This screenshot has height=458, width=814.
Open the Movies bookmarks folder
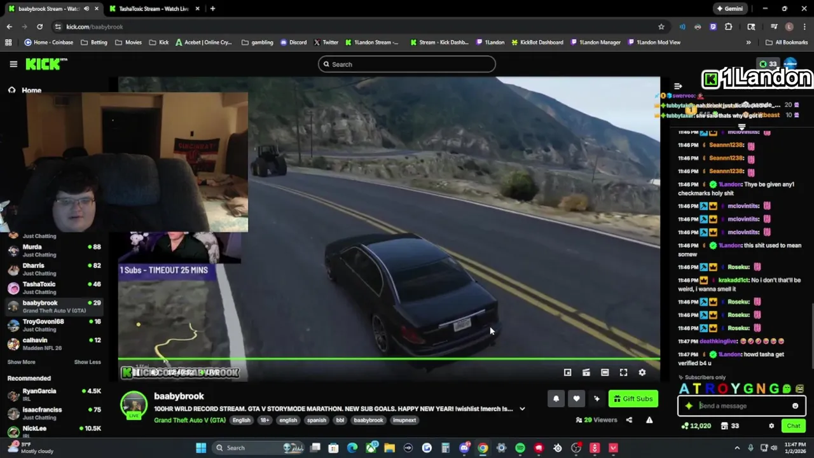128,43
